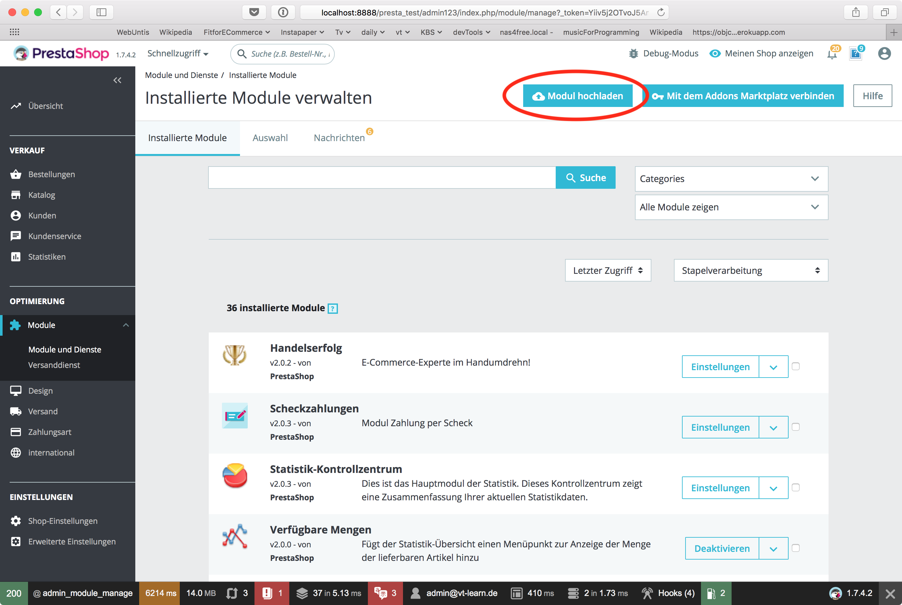Click the Mit dem Addons Marktplatz verbinden button

point(743,96)
